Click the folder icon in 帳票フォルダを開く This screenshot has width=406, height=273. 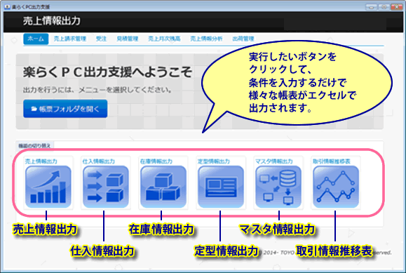(34, 109)
